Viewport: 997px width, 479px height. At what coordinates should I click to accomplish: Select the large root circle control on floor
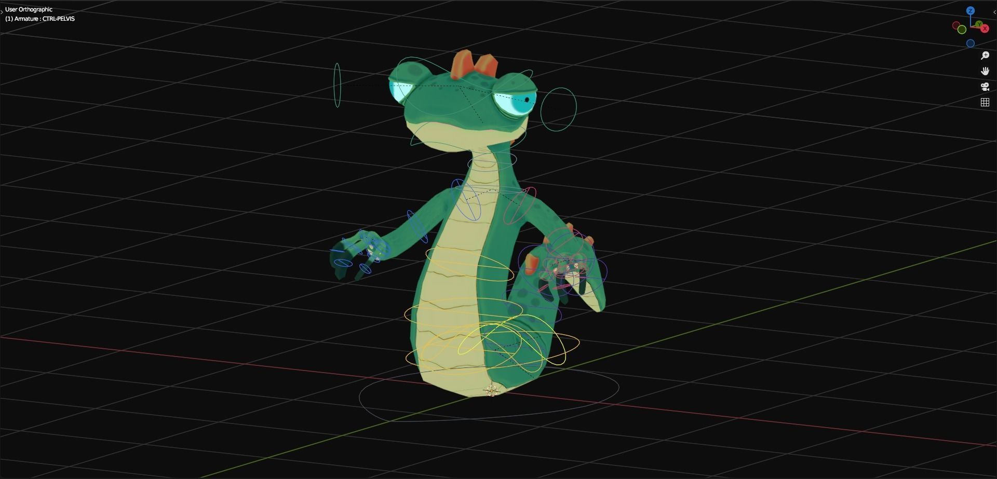click(x=489, y=393)
